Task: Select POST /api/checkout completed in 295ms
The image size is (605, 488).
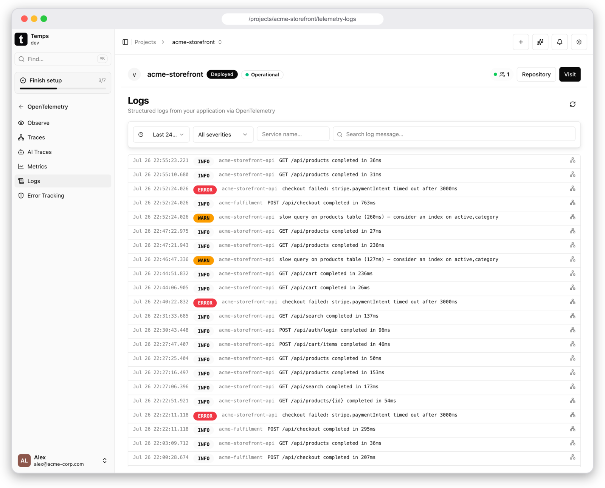Action: click(321, 429)
